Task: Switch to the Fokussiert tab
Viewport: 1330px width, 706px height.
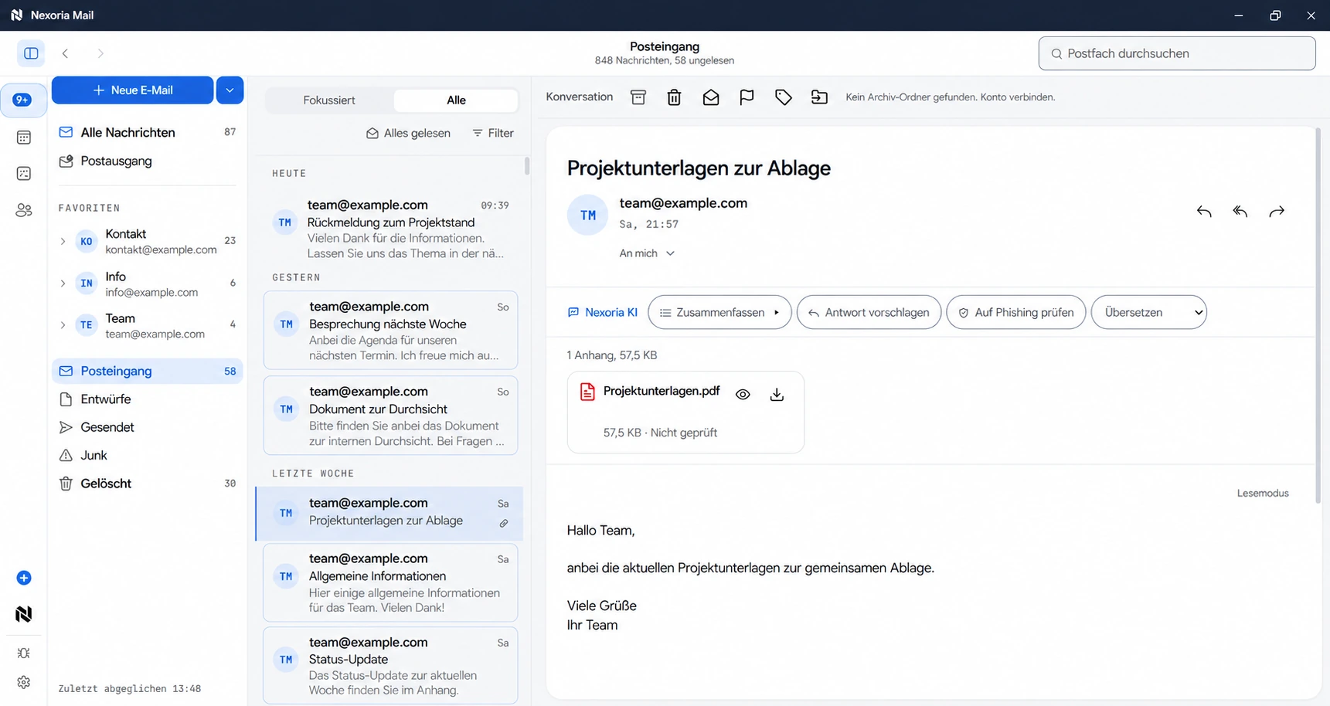Action: pos(329,100)
